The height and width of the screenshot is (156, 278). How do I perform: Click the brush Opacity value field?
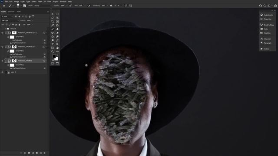63,6
